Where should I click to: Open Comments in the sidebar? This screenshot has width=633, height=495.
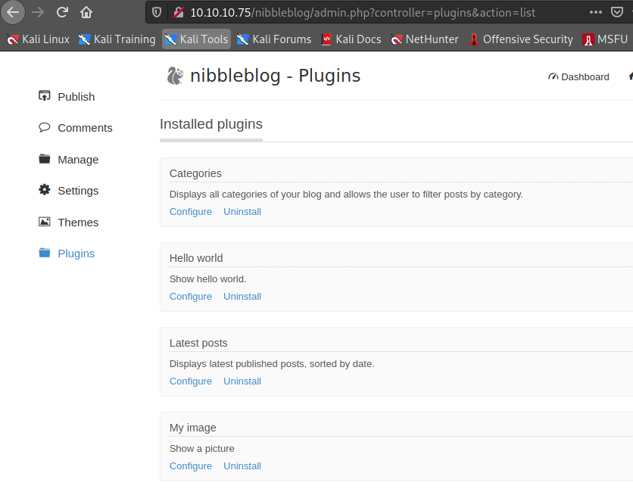(x=85, y=128)
